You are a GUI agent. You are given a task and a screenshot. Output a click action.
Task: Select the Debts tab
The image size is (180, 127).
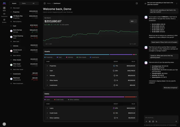24,3
